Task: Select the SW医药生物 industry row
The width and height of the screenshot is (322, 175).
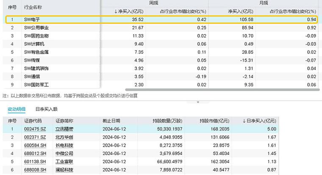Action: pos(161,36)
